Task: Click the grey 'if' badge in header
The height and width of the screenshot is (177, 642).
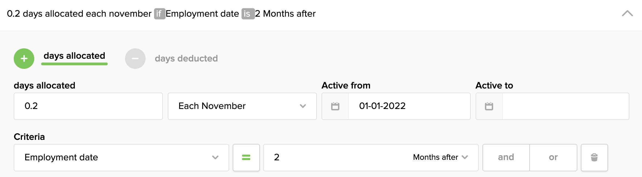Action: click(159, 14)
